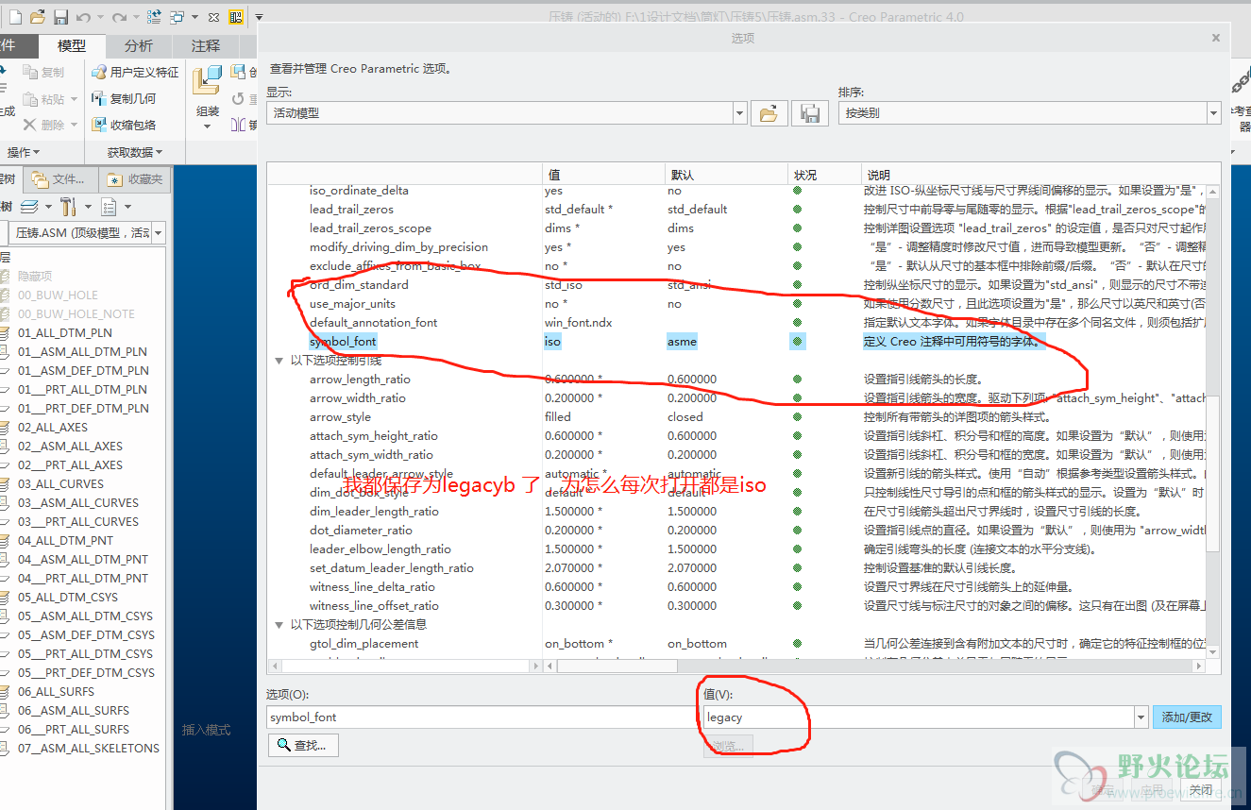Image resolution: width=1251 pixels, height=810 pixels.
Task: Switch to the 注释 ribbon tab
Action: point(205,45)
